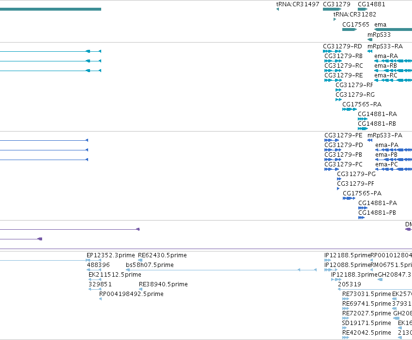This screenshot has height=340, width=412.
Task: Click transcript CG31279-RE
Action: pyautogui.click(x=343, y=75)
